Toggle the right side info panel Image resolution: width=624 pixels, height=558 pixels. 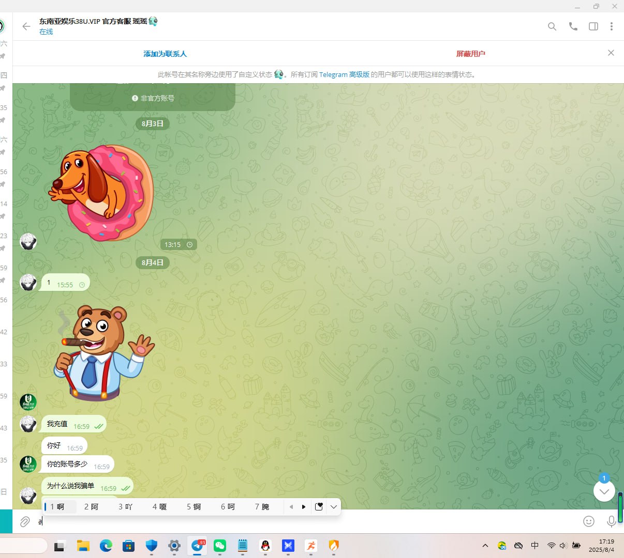[x=593, y=26]
